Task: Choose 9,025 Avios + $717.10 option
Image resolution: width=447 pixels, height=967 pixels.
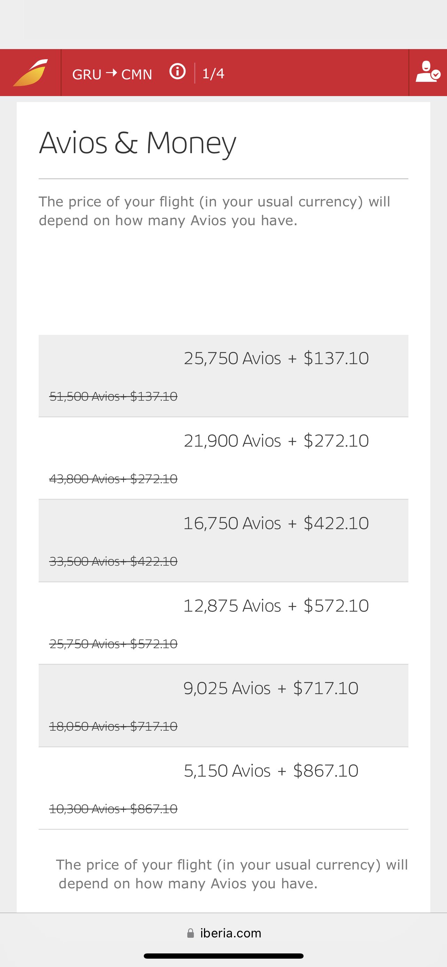Action: (223, 706)
